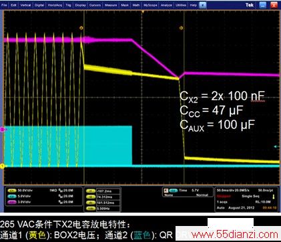Image resolution: width=281 pixels, height=242 pixels.
Task: Click the yellow C1 channel badge
Action: (x=12, y=191)
